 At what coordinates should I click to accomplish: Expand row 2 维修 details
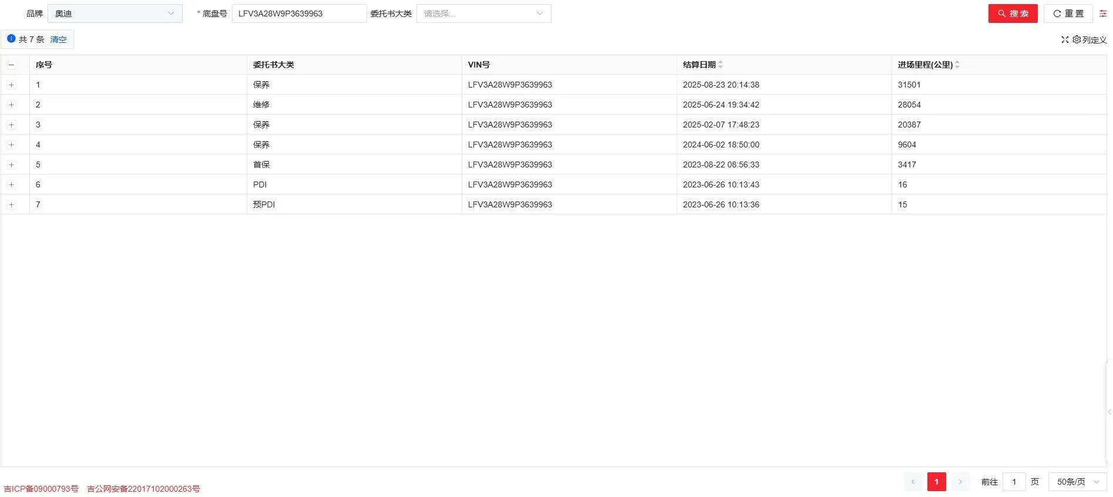[11, 105]
